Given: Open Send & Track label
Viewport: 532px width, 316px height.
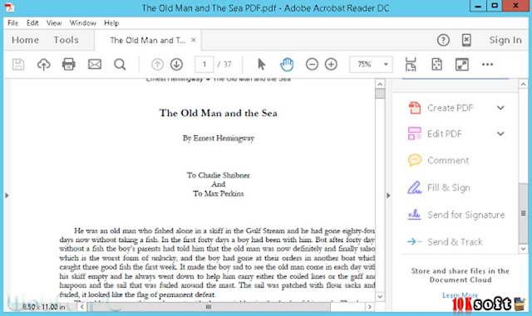Looking at the screenshot, I should pyautogui.click(x=455, y=241).
